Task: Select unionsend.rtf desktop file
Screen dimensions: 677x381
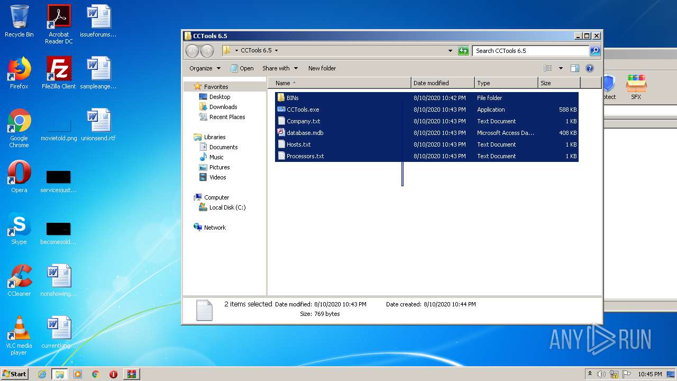Action: tap(98, 125)
